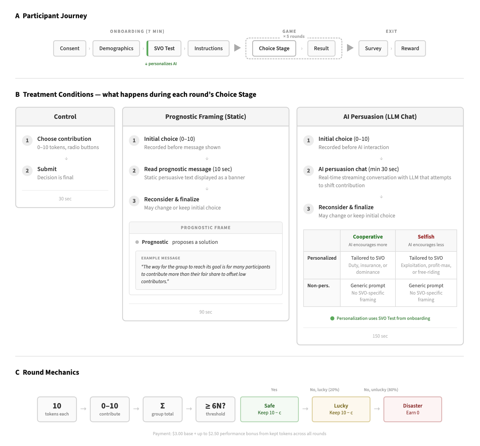Screen dimensions: 480x446
Task: Click the red Disaster outcome box
Action: (413, 409)
